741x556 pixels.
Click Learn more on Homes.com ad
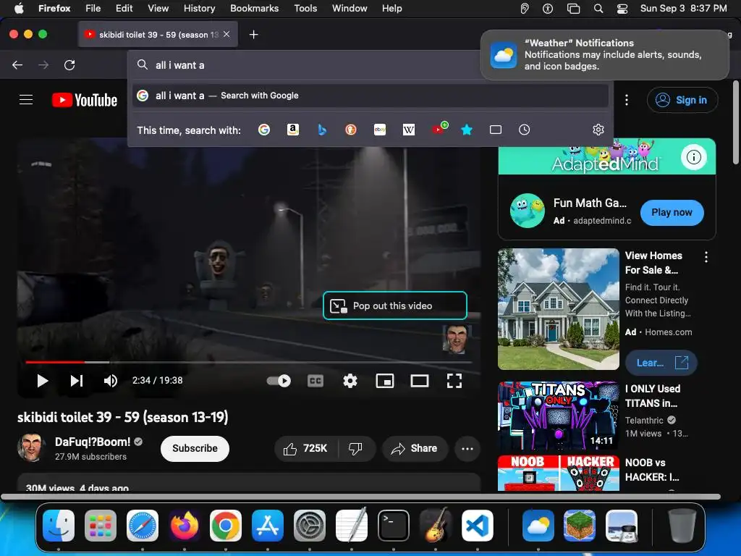pyautogui.click(x=661, y=363)
